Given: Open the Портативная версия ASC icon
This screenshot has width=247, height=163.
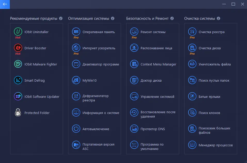Looking at the screenshot, I should [x=76, y=145].
